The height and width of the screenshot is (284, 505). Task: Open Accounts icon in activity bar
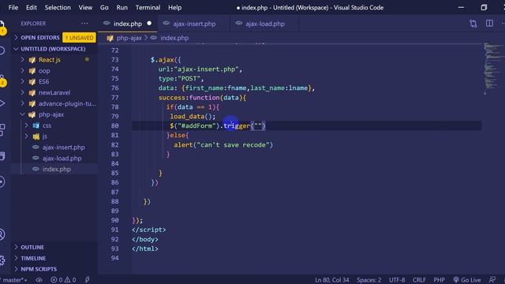point(2,234)
